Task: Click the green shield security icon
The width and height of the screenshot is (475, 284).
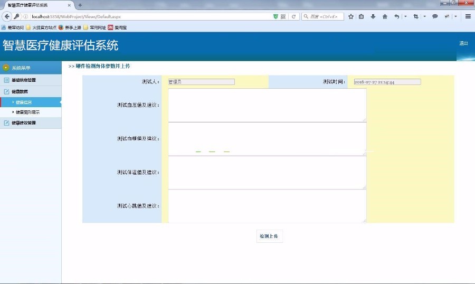Action: [x=275, y=16]
